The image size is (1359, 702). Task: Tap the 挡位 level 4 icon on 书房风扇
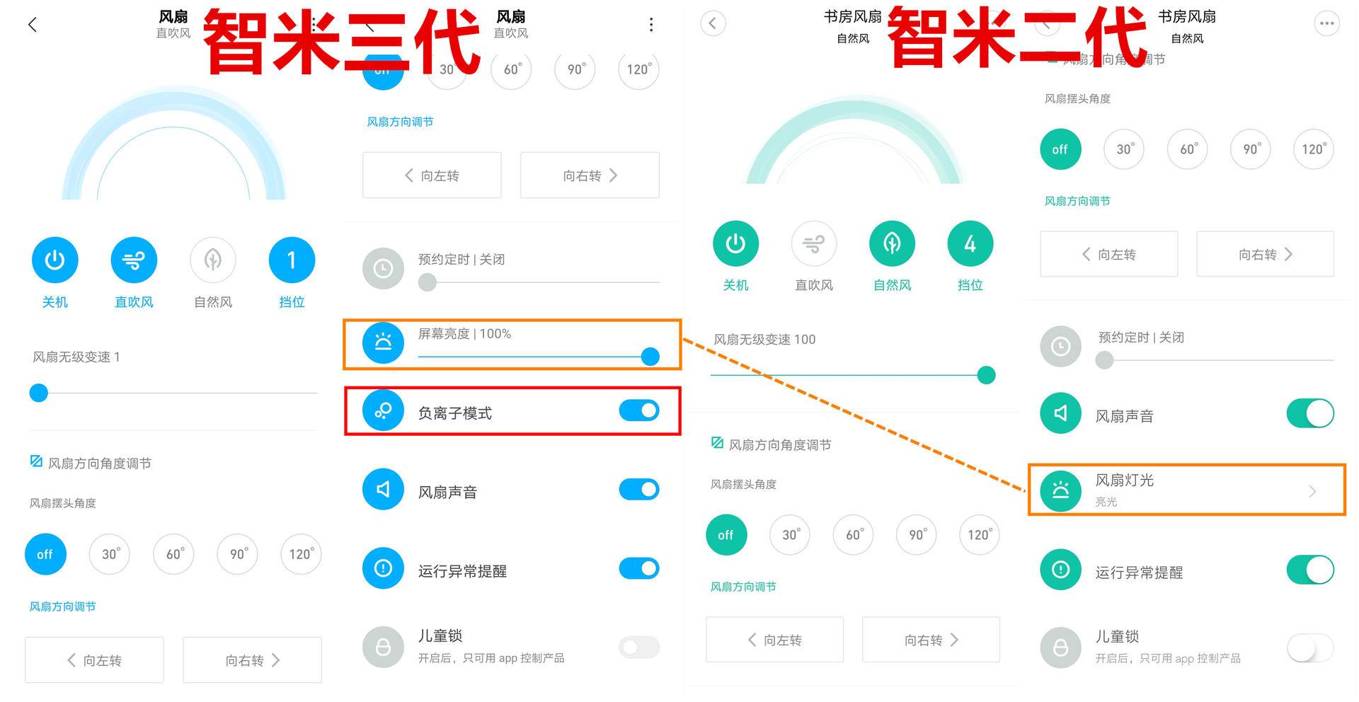pyautogui.click(x=970, y=243)
